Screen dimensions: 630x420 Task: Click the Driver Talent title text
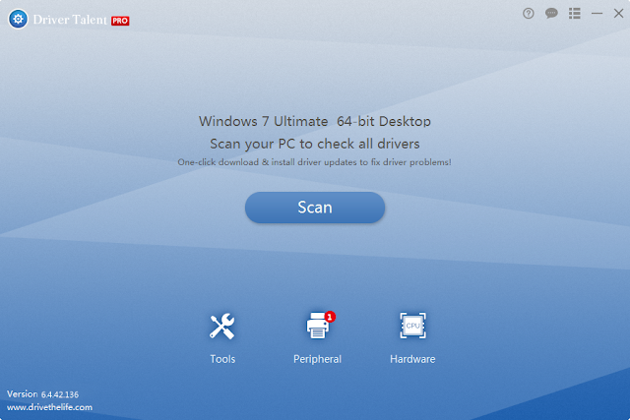[x=70, y=20]
